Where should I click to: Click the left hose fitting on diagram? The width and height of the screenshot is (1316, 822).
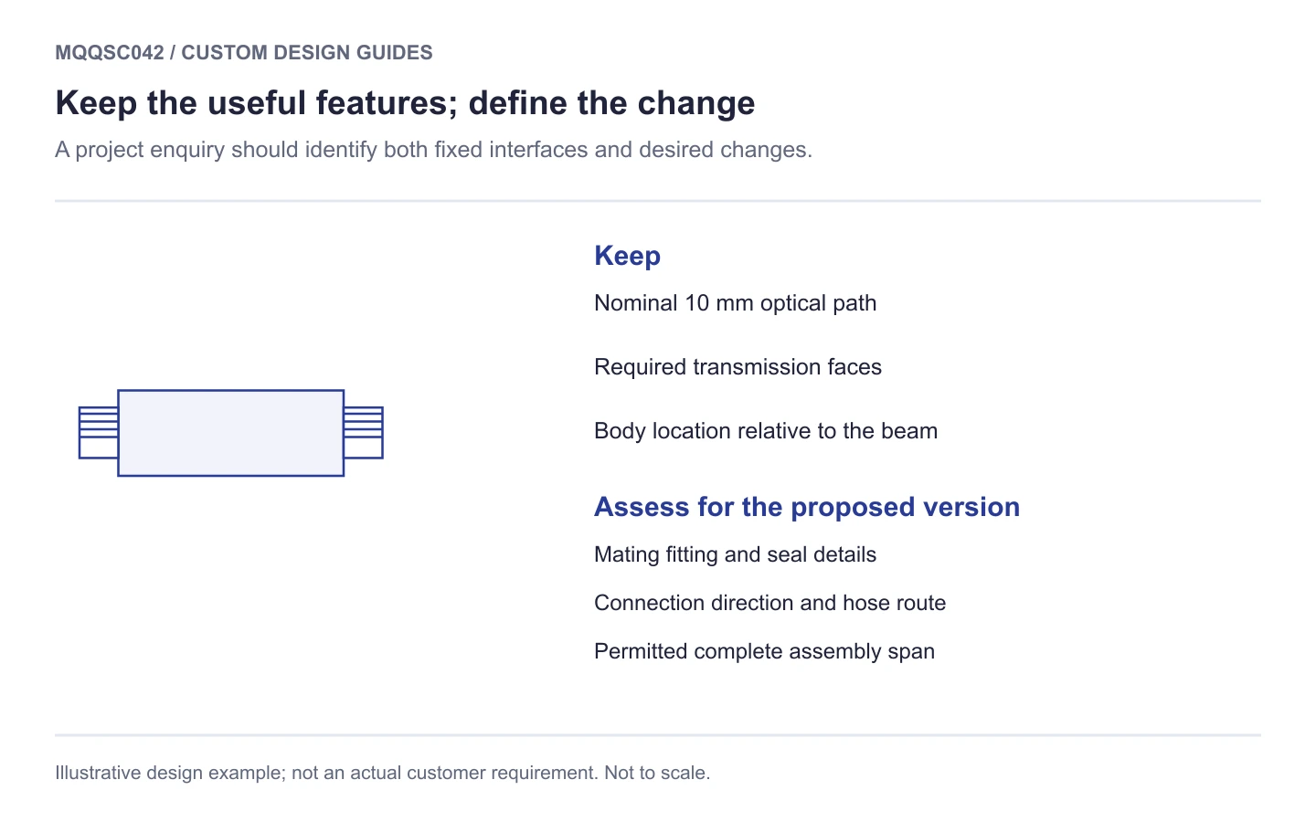(x=99, y=433)
